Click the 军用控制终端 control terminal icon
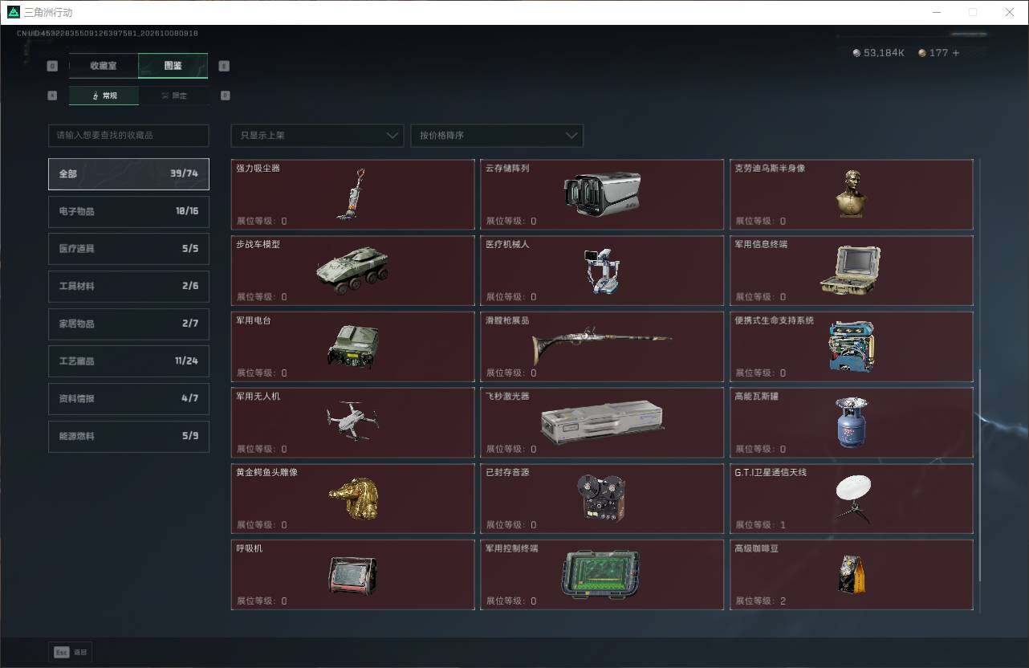This screenshot has height=668, width=1029. pyautogui.click(x=602, y=574)
